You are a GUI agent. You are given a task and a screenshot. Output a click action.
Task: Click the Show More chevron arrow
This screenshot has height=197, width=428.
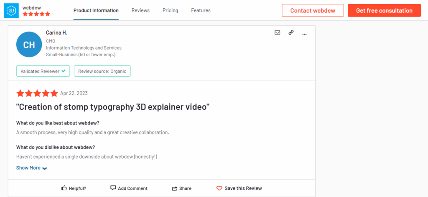click(x=45, y=168)
